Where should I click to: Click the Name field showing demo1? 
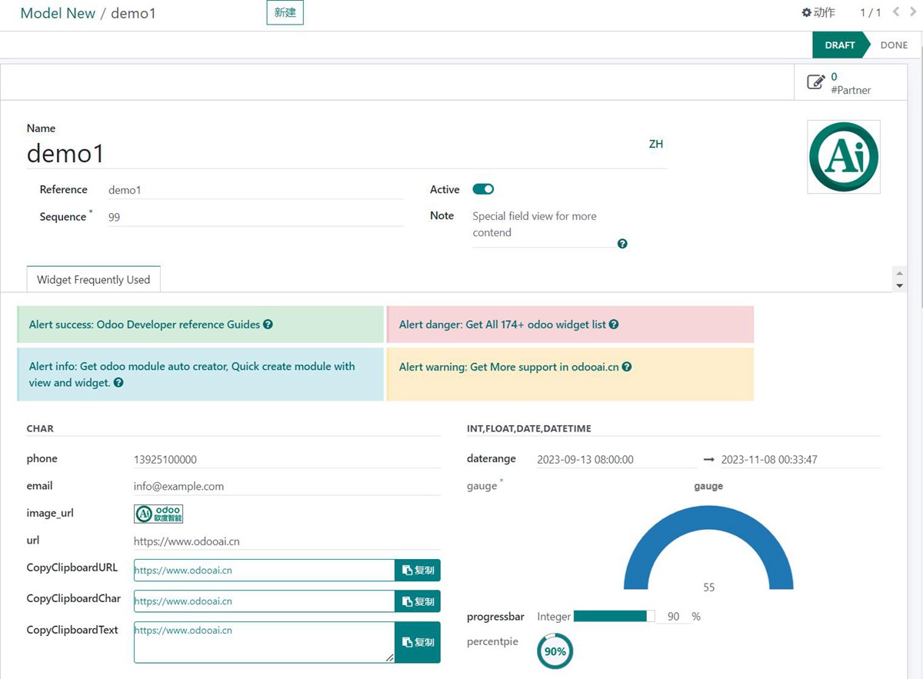[65, 153]
